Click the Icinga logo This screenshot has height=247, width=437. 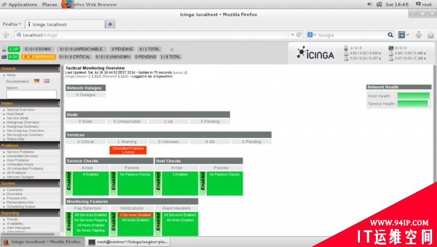click(315, 53)
